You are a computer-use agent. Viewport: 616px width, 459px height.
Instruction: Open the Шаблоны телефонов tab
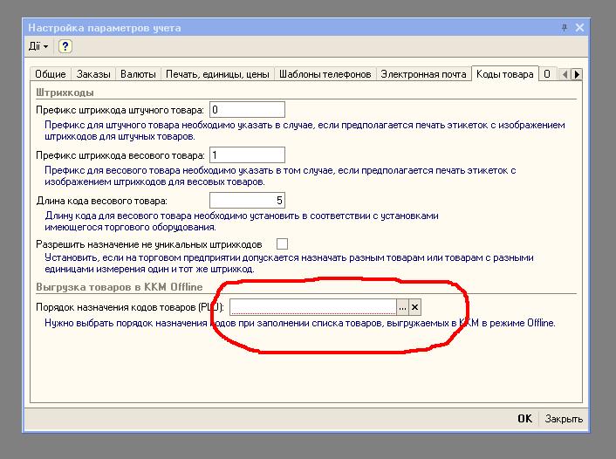325,75
